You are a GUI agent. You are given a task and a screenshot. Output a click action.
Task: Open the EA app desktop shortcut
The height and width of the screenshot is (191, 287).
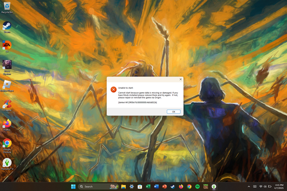[7, 45]
